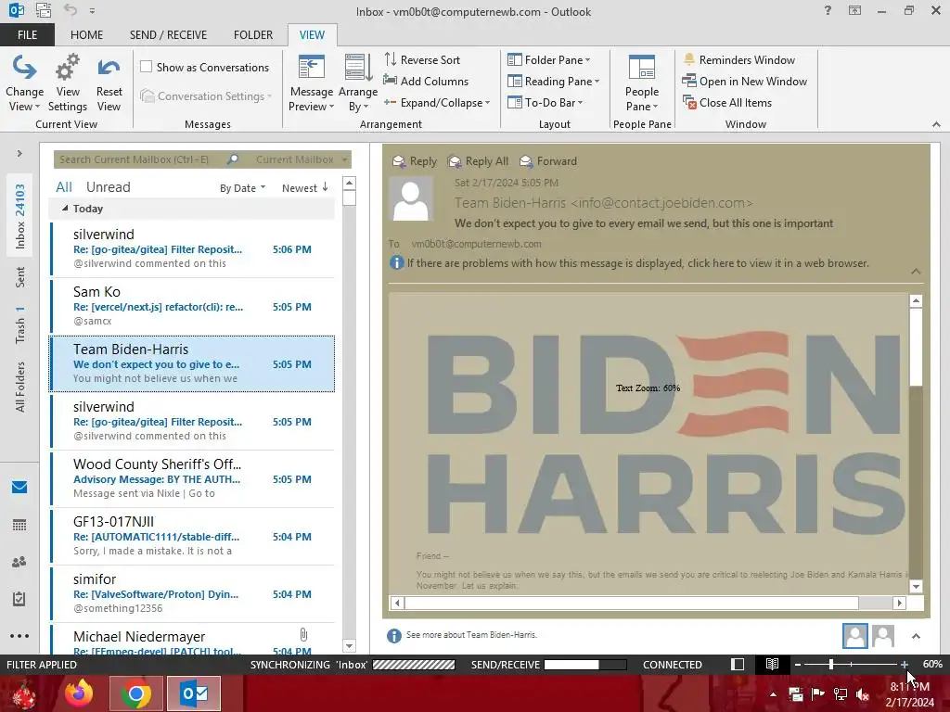Switch to Normal view in status bar
Image resolution: width=950 pixels, height=712 pixels.
[738, 664]
